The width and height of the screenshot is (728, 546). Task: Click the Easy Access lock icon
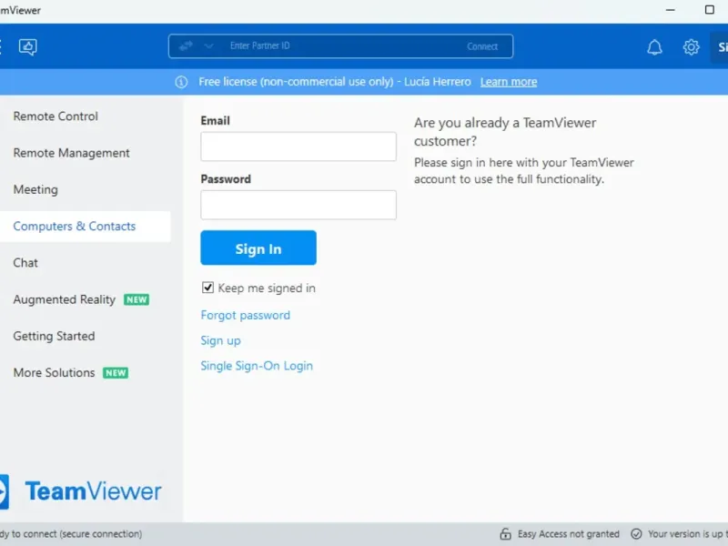pyautogui.click(x=505, y=534)
